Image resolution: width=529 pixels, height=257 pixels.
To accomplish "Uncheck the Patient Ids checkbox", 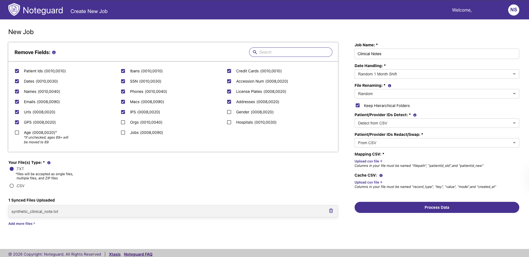I will click(17, 71).
